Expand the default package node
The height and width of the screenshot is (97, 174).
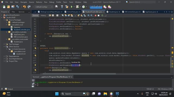click(7, 22)
